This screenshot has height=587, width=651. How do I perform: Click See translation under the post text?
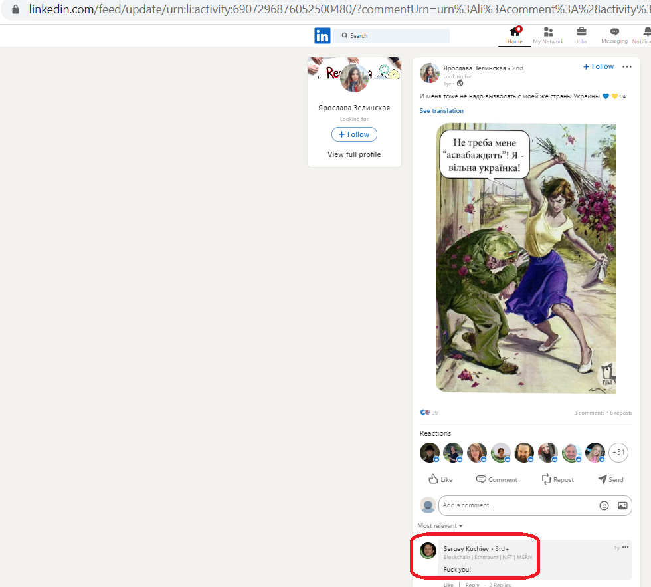(x=441, y=111)
